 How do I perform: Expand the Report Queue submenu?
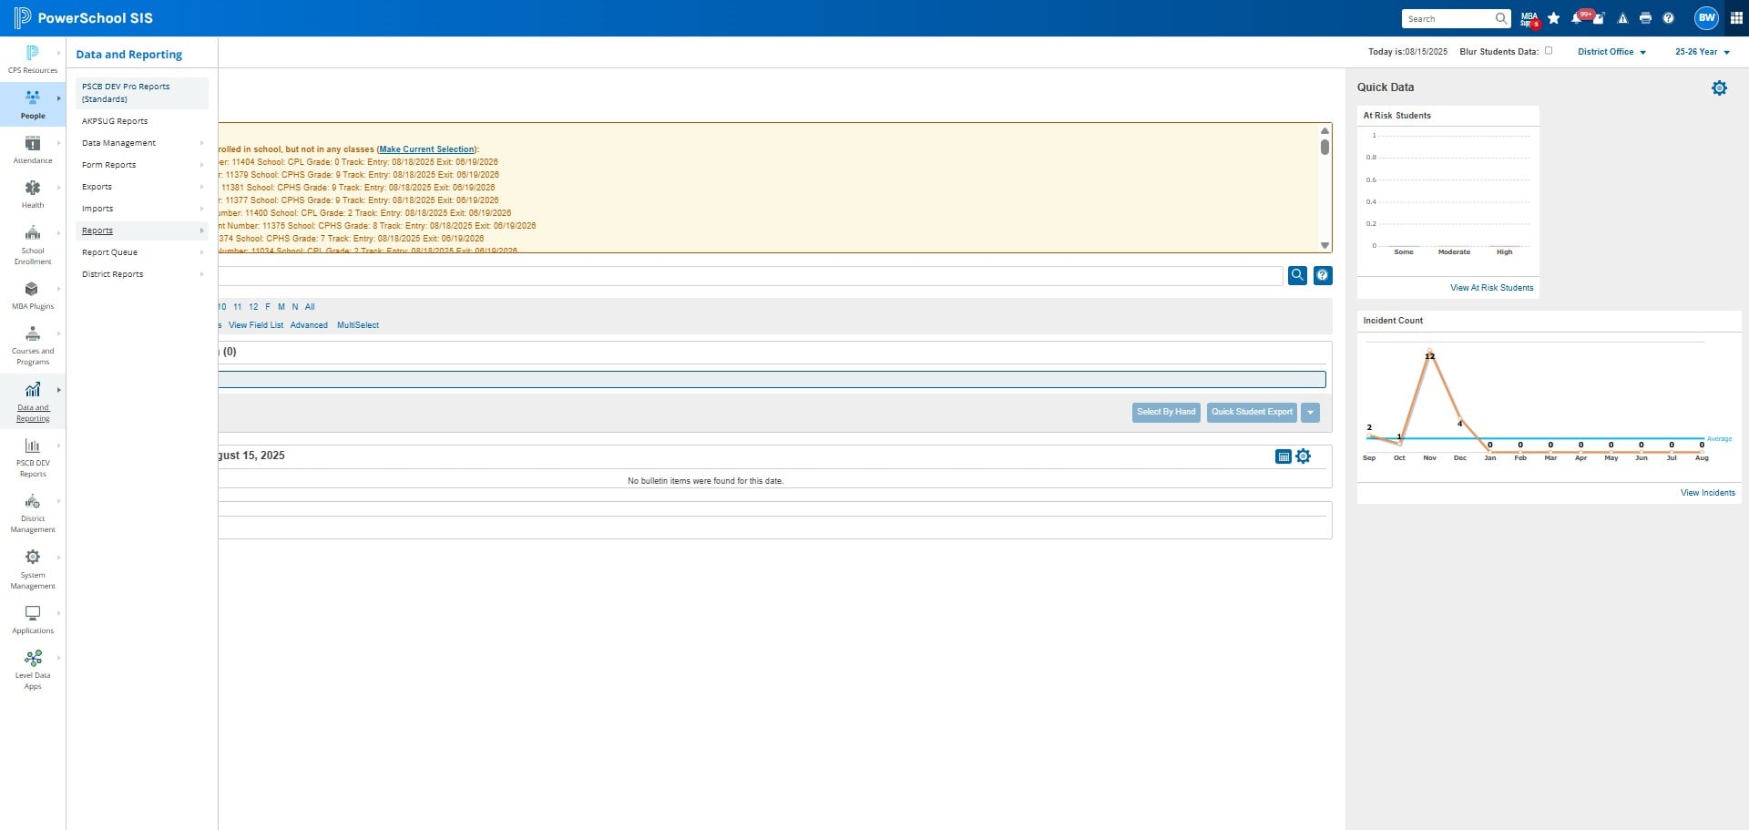(x=142, y=252)
